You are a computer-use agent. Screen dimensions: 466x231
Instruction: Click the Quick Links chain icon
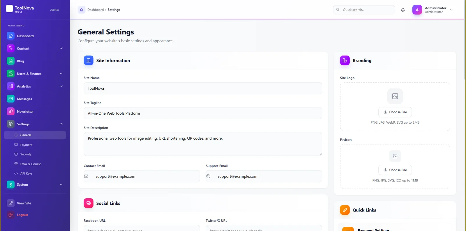point(345,210)
